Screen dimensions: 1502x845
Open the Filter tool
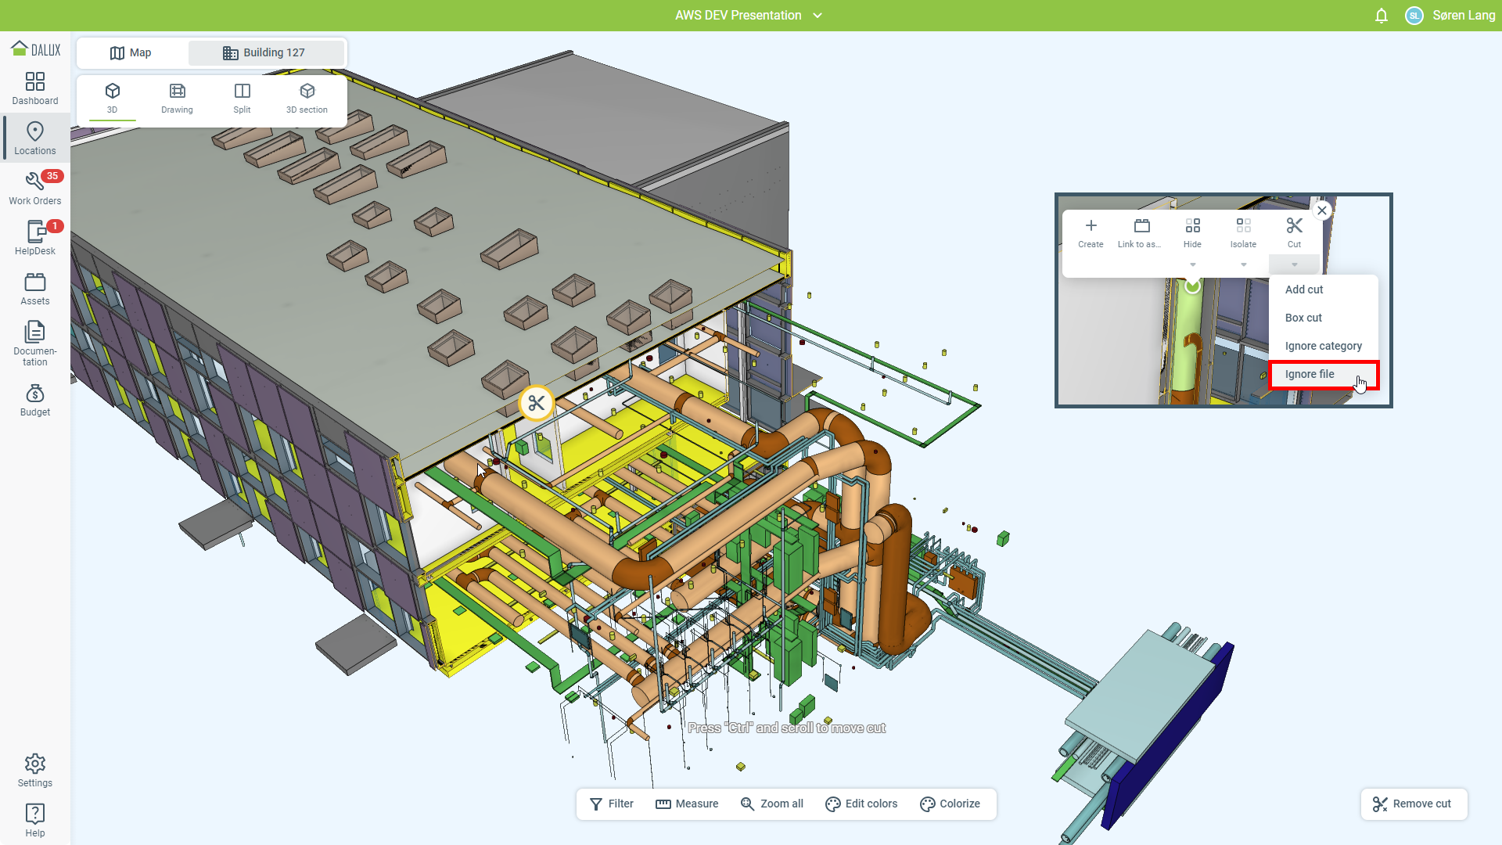point(612,804)
